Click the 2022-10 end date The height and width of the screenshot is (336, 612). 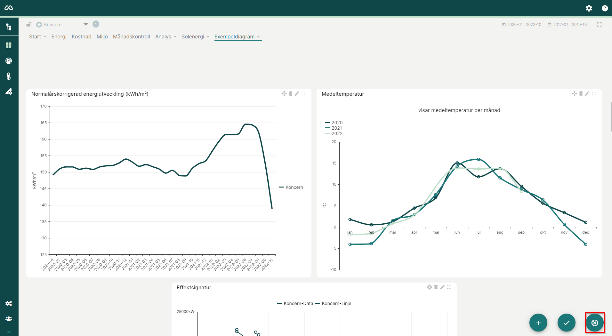(534, 25)
